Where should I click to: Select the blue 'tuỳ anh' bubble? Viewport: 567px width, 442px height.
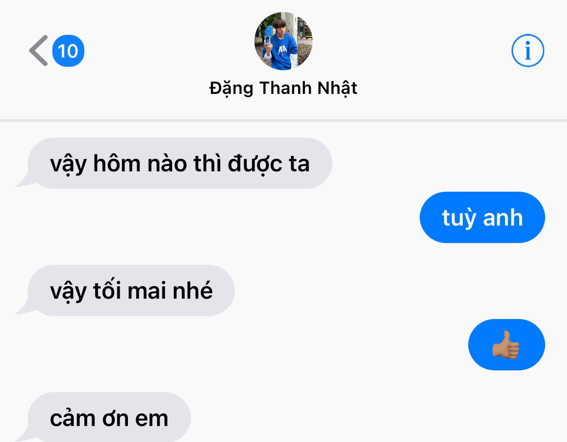click(482, 217)
